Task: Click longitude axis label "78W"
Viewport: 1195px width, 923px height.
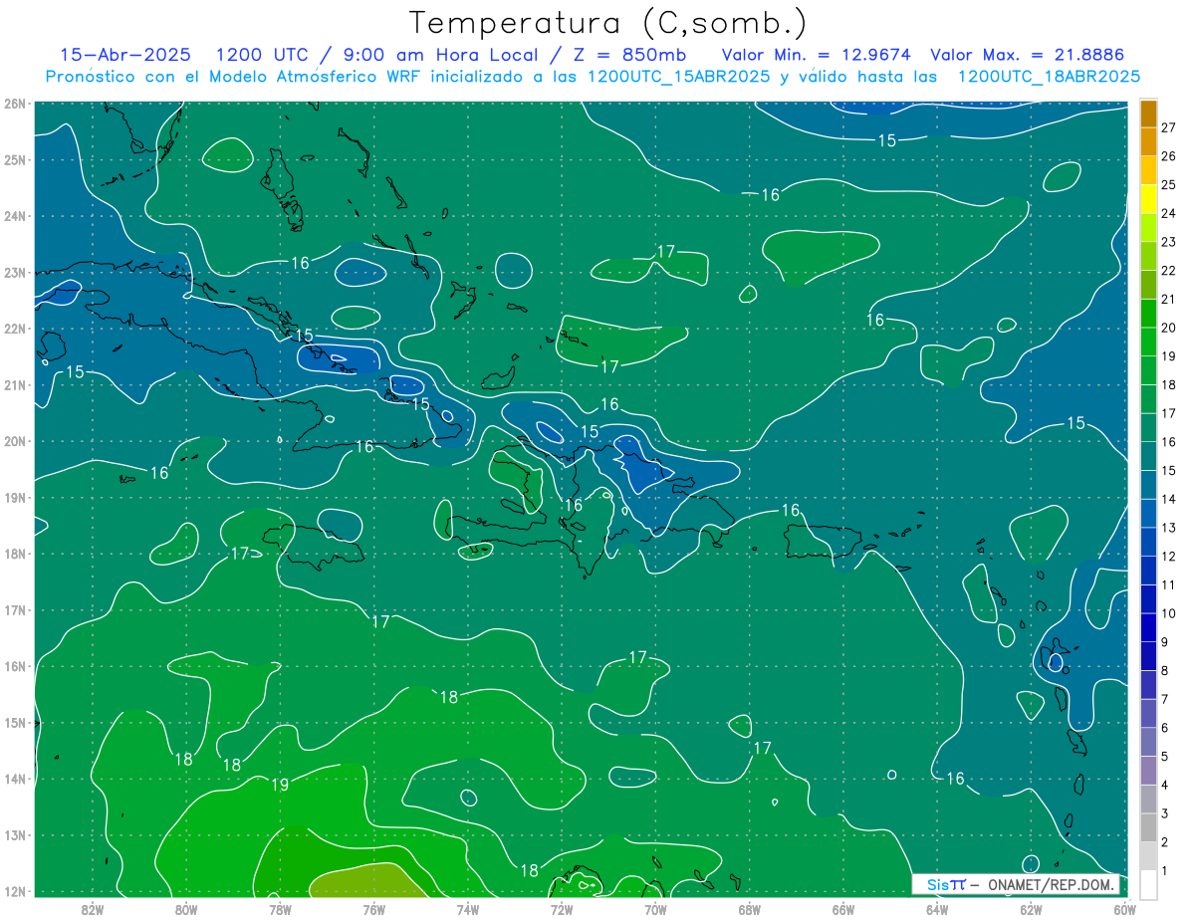Action: point(280,909)
